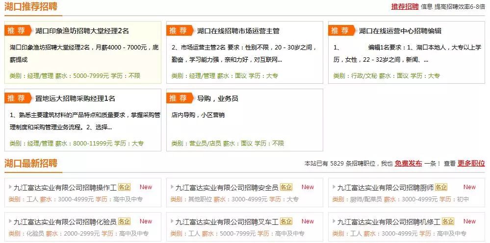This screenshot has width=490, height=243.
Task: Click 名企 badge next to 招聘机修工
Action: [448, 221]
